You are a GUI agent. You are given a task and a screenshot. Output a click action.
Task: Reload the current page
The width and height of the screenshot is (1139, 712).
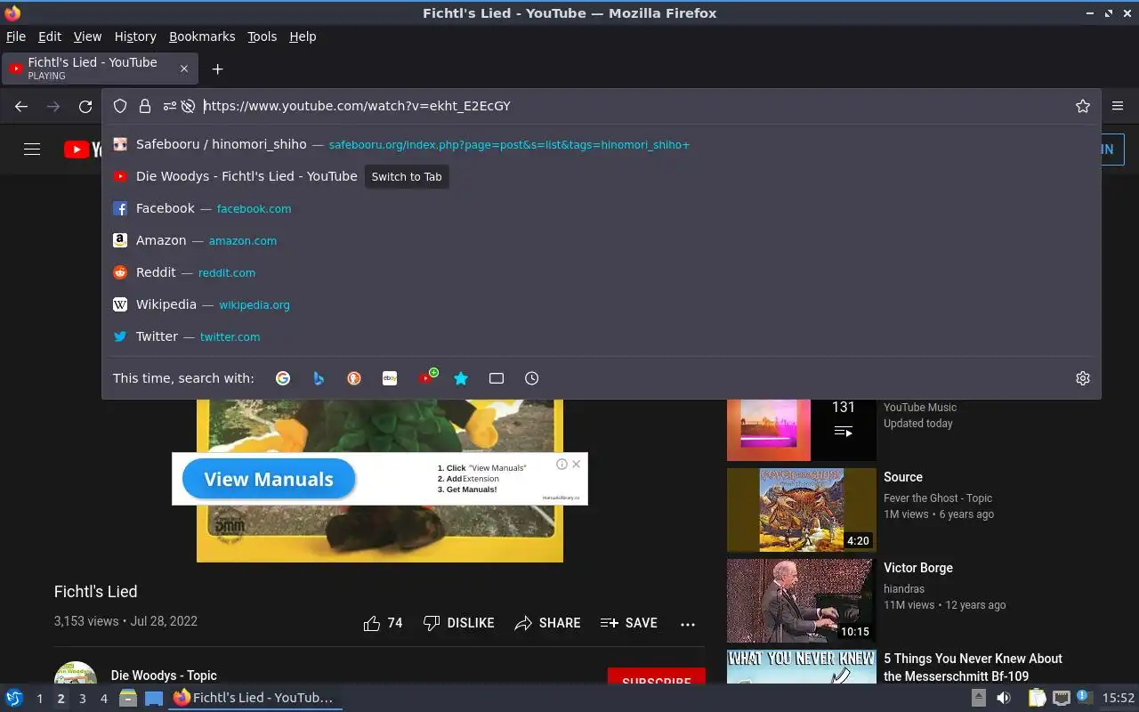[85, 106]
